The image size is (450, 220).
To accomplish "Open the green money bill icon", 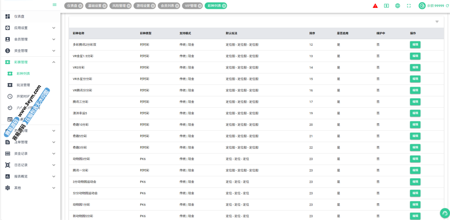I will click(386, 6).
